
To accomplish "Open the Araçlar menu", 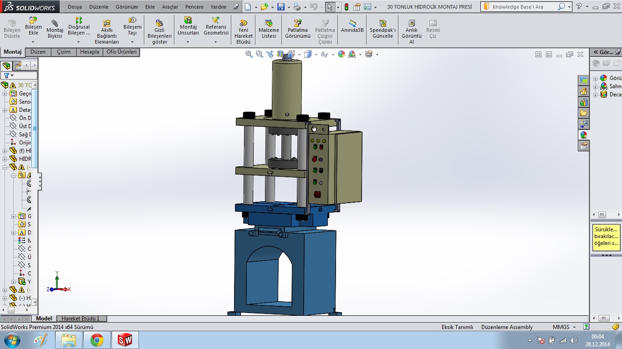I will point(170,7).
